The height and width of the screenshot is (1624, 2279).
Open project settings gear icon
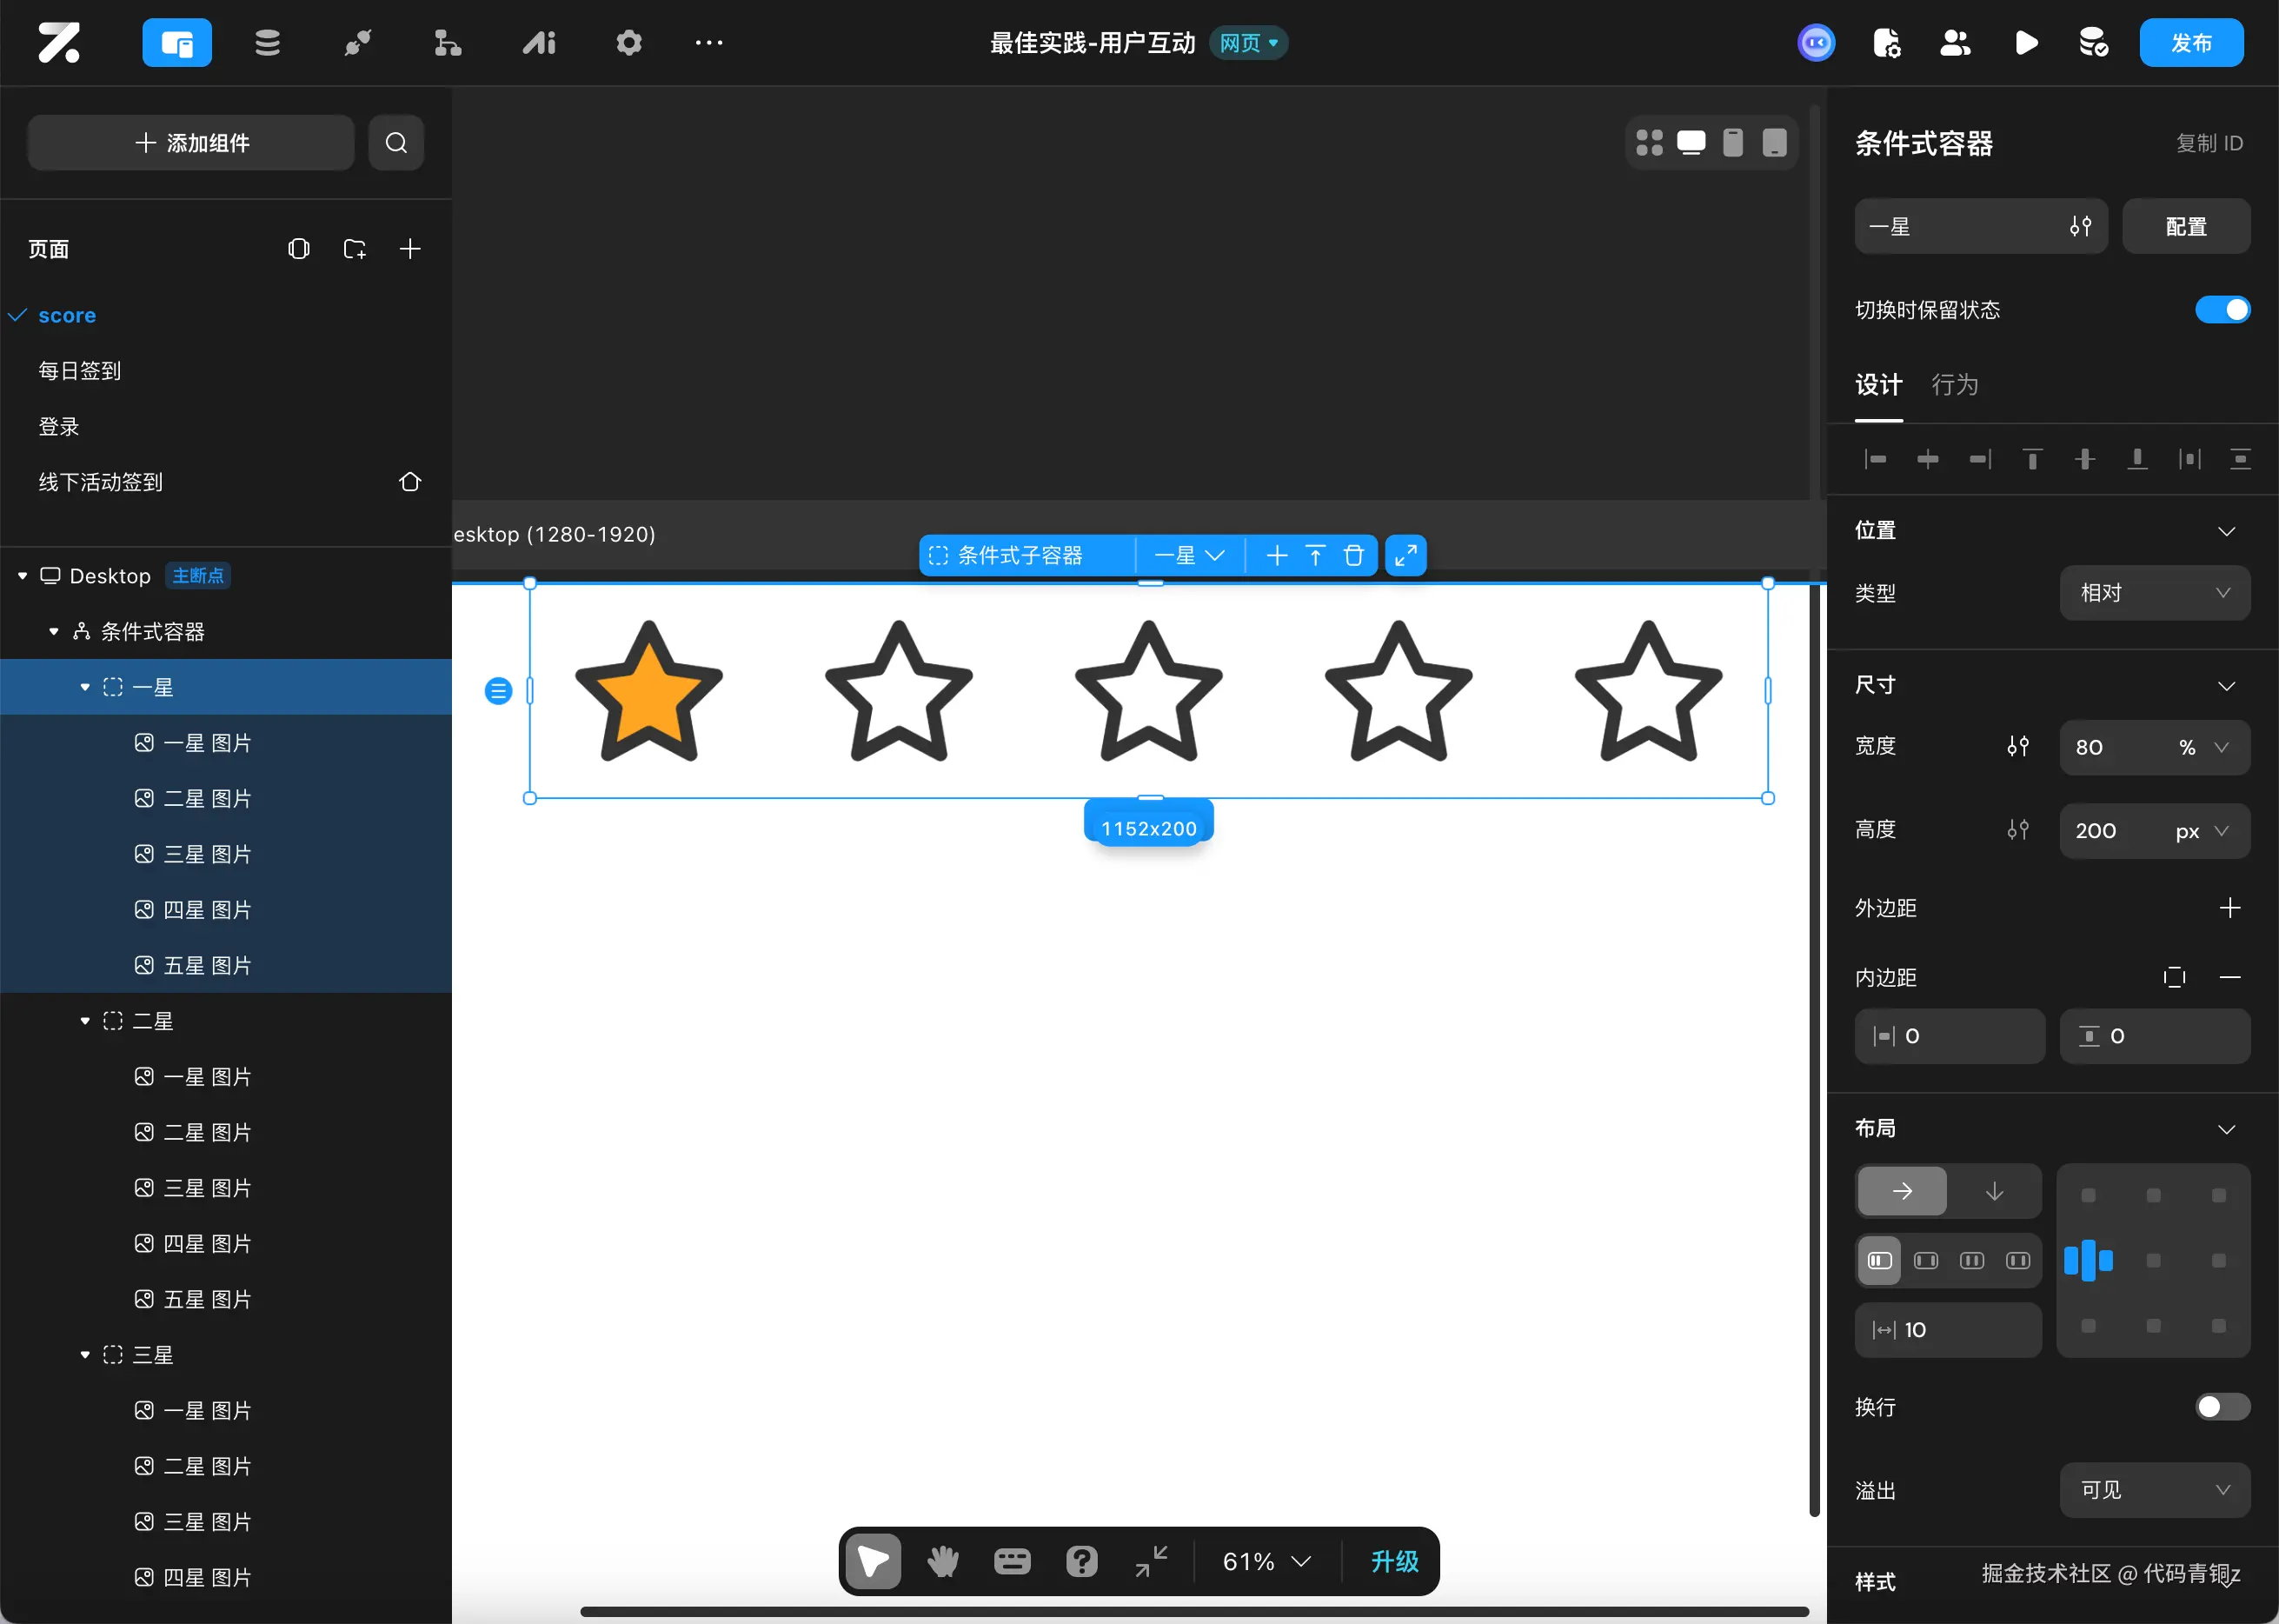coord(628,43)
